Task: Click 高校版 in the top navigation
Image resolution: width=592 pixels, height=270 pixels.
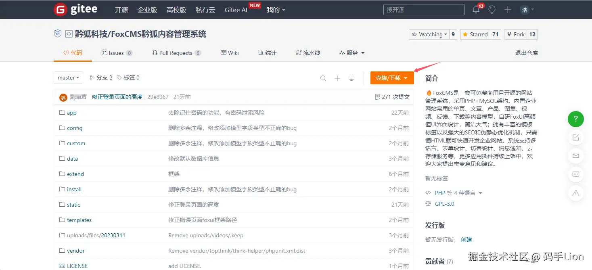Action: pyautogui.click(x=176, y=10)
